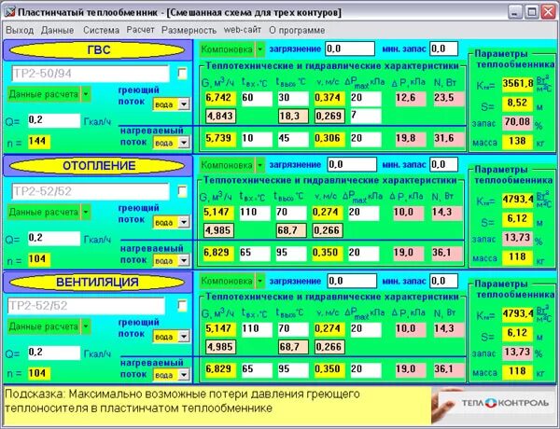560x429 pixels.
Task: Toggle checkbox next to ТР2-50/94 field
Action: coord(182,74)
